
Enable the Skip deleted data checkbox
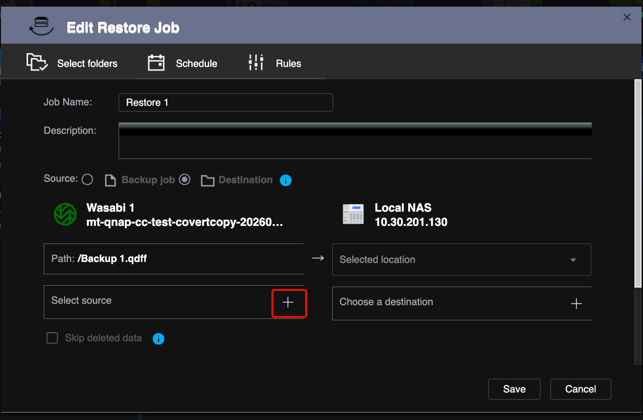52,338
